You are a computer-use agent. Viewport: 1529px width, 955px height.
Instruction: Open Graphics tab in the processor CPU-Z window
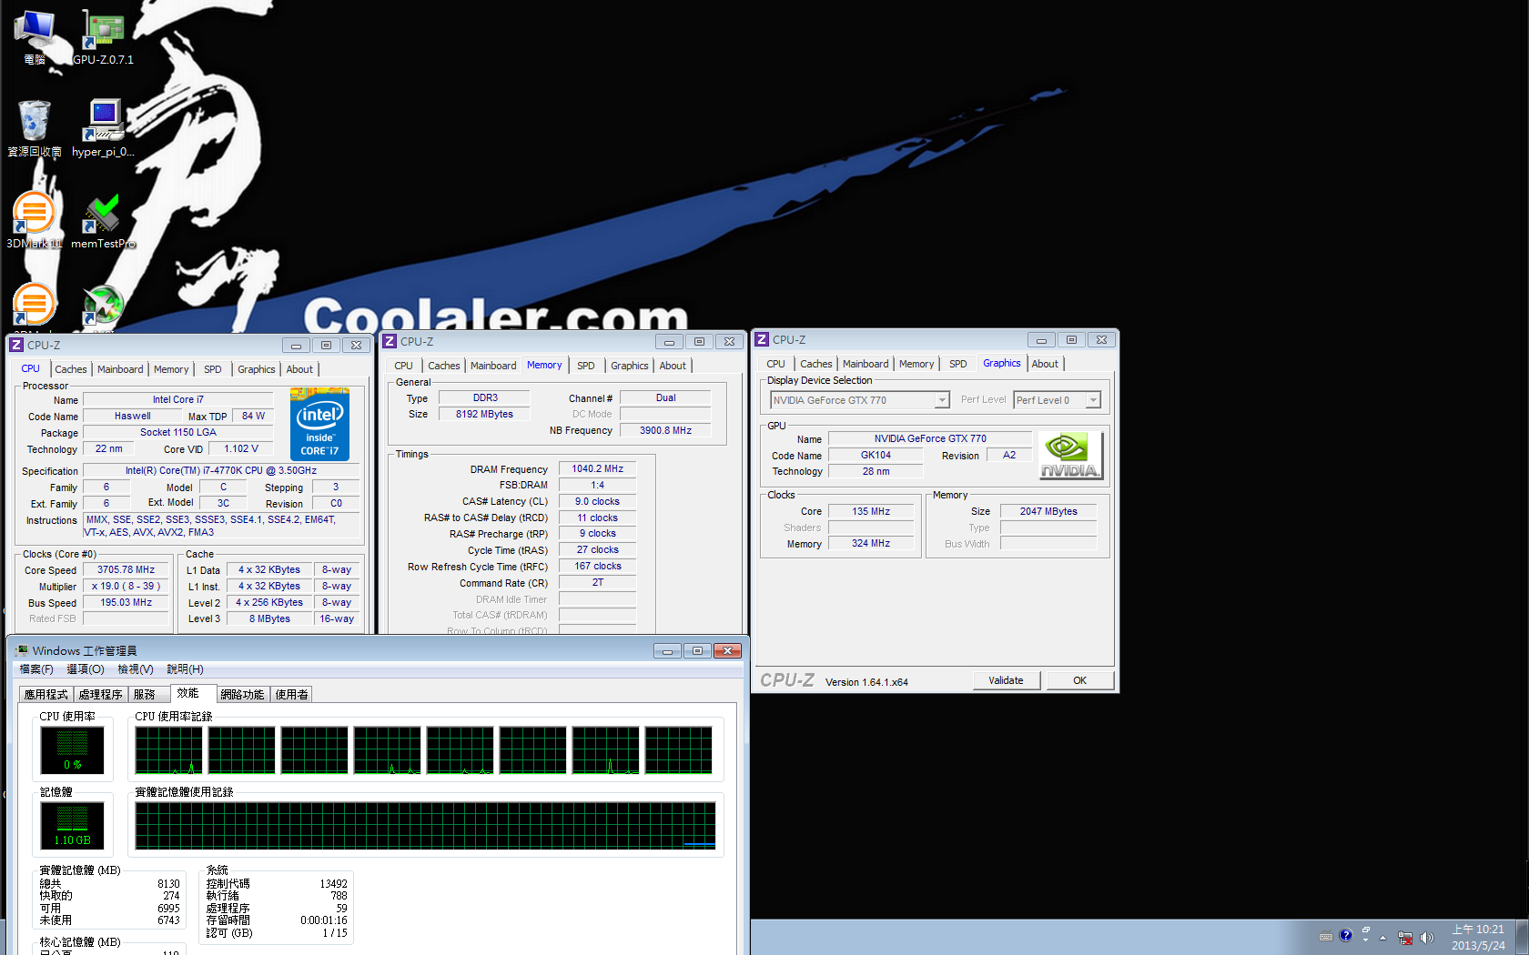tap(257, 369)
